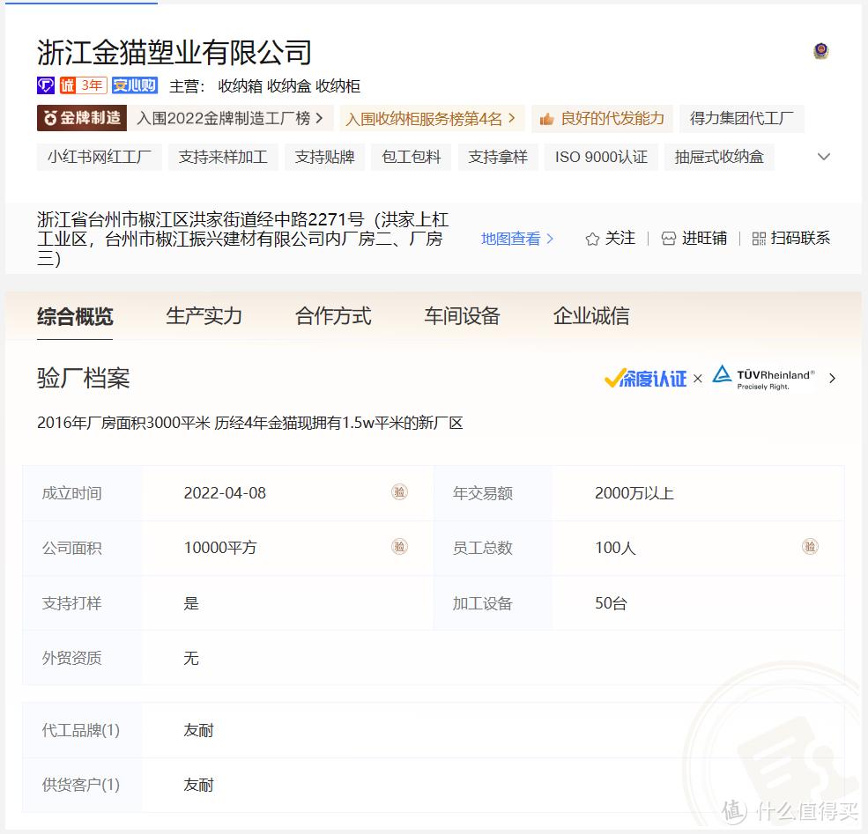
Task: Click the right arrow on the certification banner
Action: pyautogui.click(x=832, y=377)
